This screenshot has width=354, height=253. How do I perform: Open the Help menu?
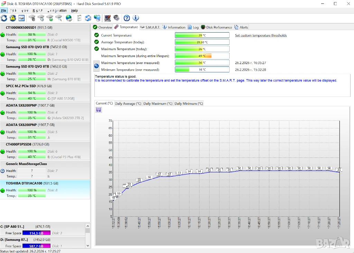coord(74,11)
